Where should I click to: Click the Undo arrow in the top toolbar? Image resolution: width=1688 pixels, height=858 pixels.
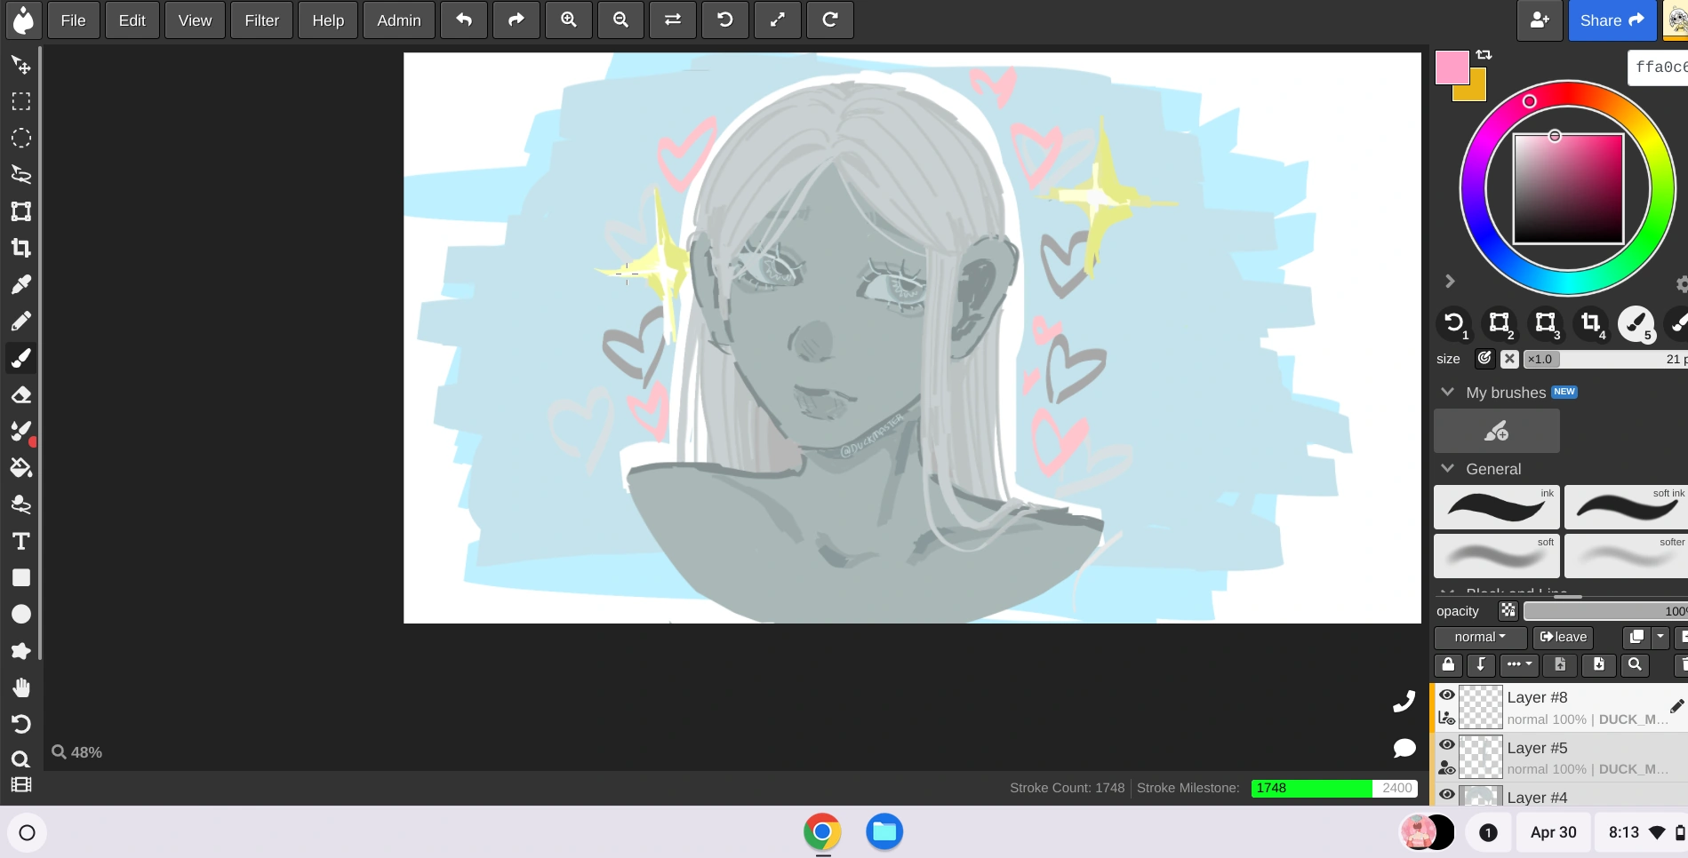(464, 20)
